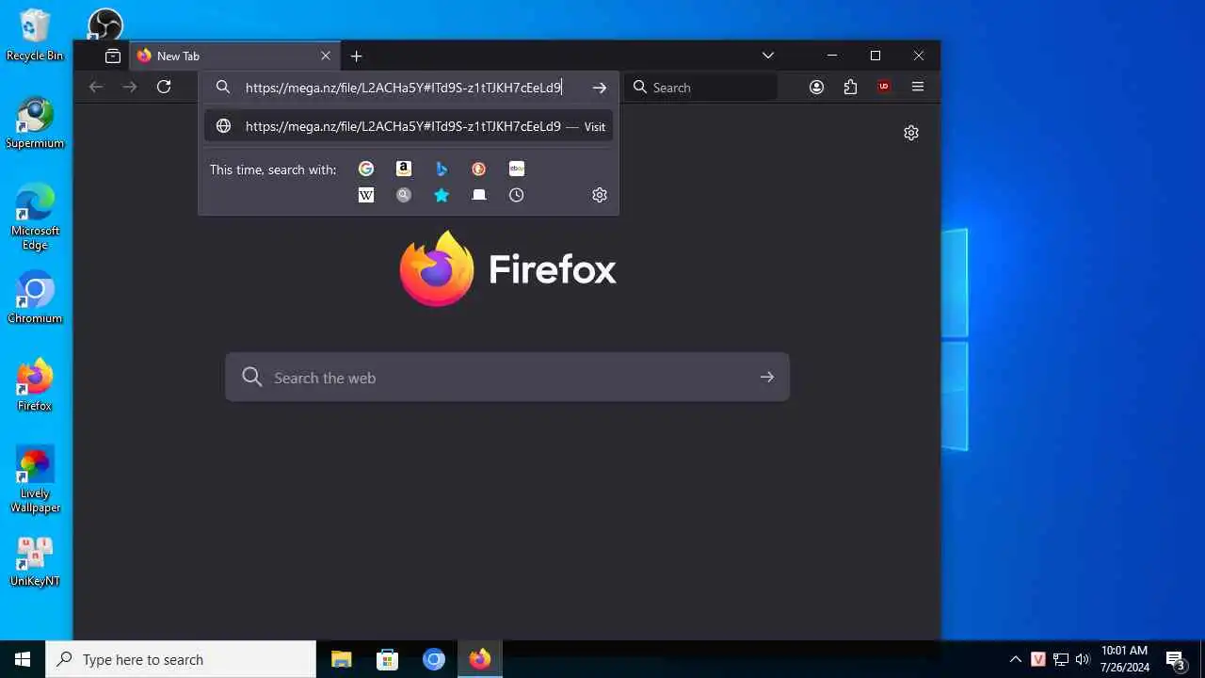Screen dimensions: 1205x678
Task: Go back one page
Action: (x=96, y=87)
